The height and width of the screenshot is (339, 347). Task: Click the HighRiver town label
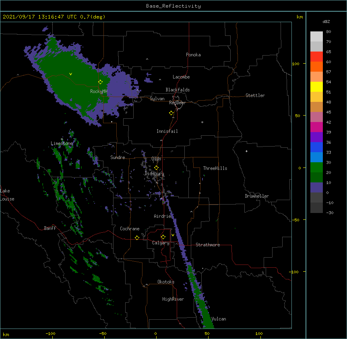tap(173, 299)
